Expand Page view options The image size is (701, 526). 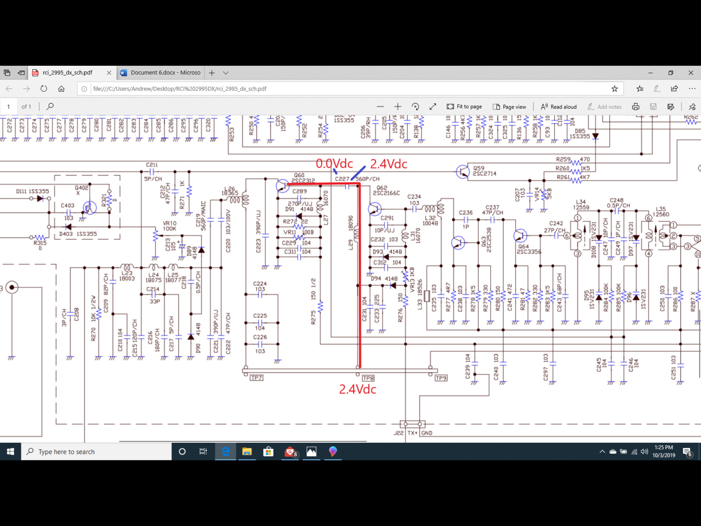tap(509, 107)
